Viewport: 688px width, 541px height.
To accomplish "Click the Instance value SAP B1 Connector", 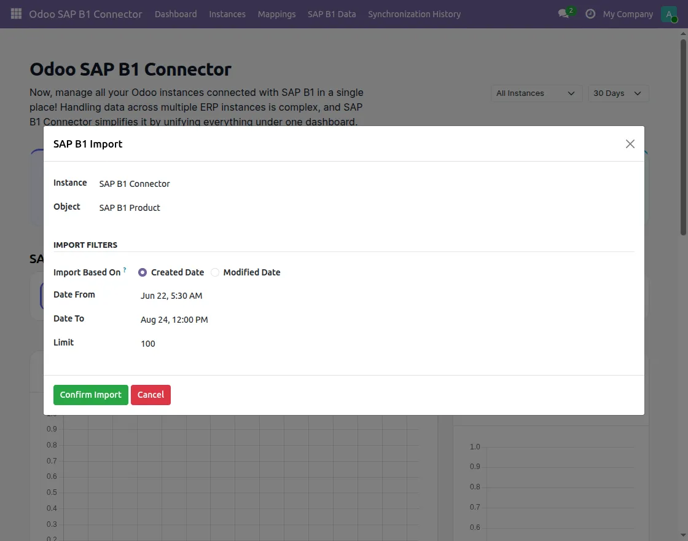I will point(135,184).
